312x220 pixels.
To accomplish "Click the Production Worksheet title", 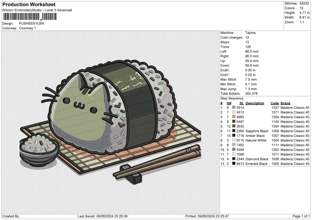I will (x=29, y=5).
